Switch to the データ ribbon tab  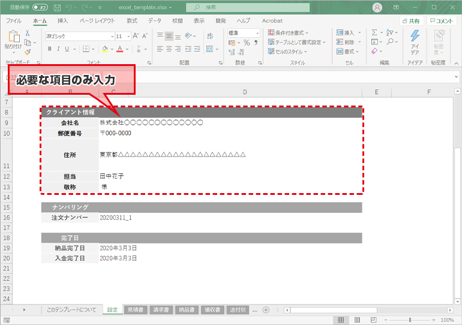coord(155,21)
